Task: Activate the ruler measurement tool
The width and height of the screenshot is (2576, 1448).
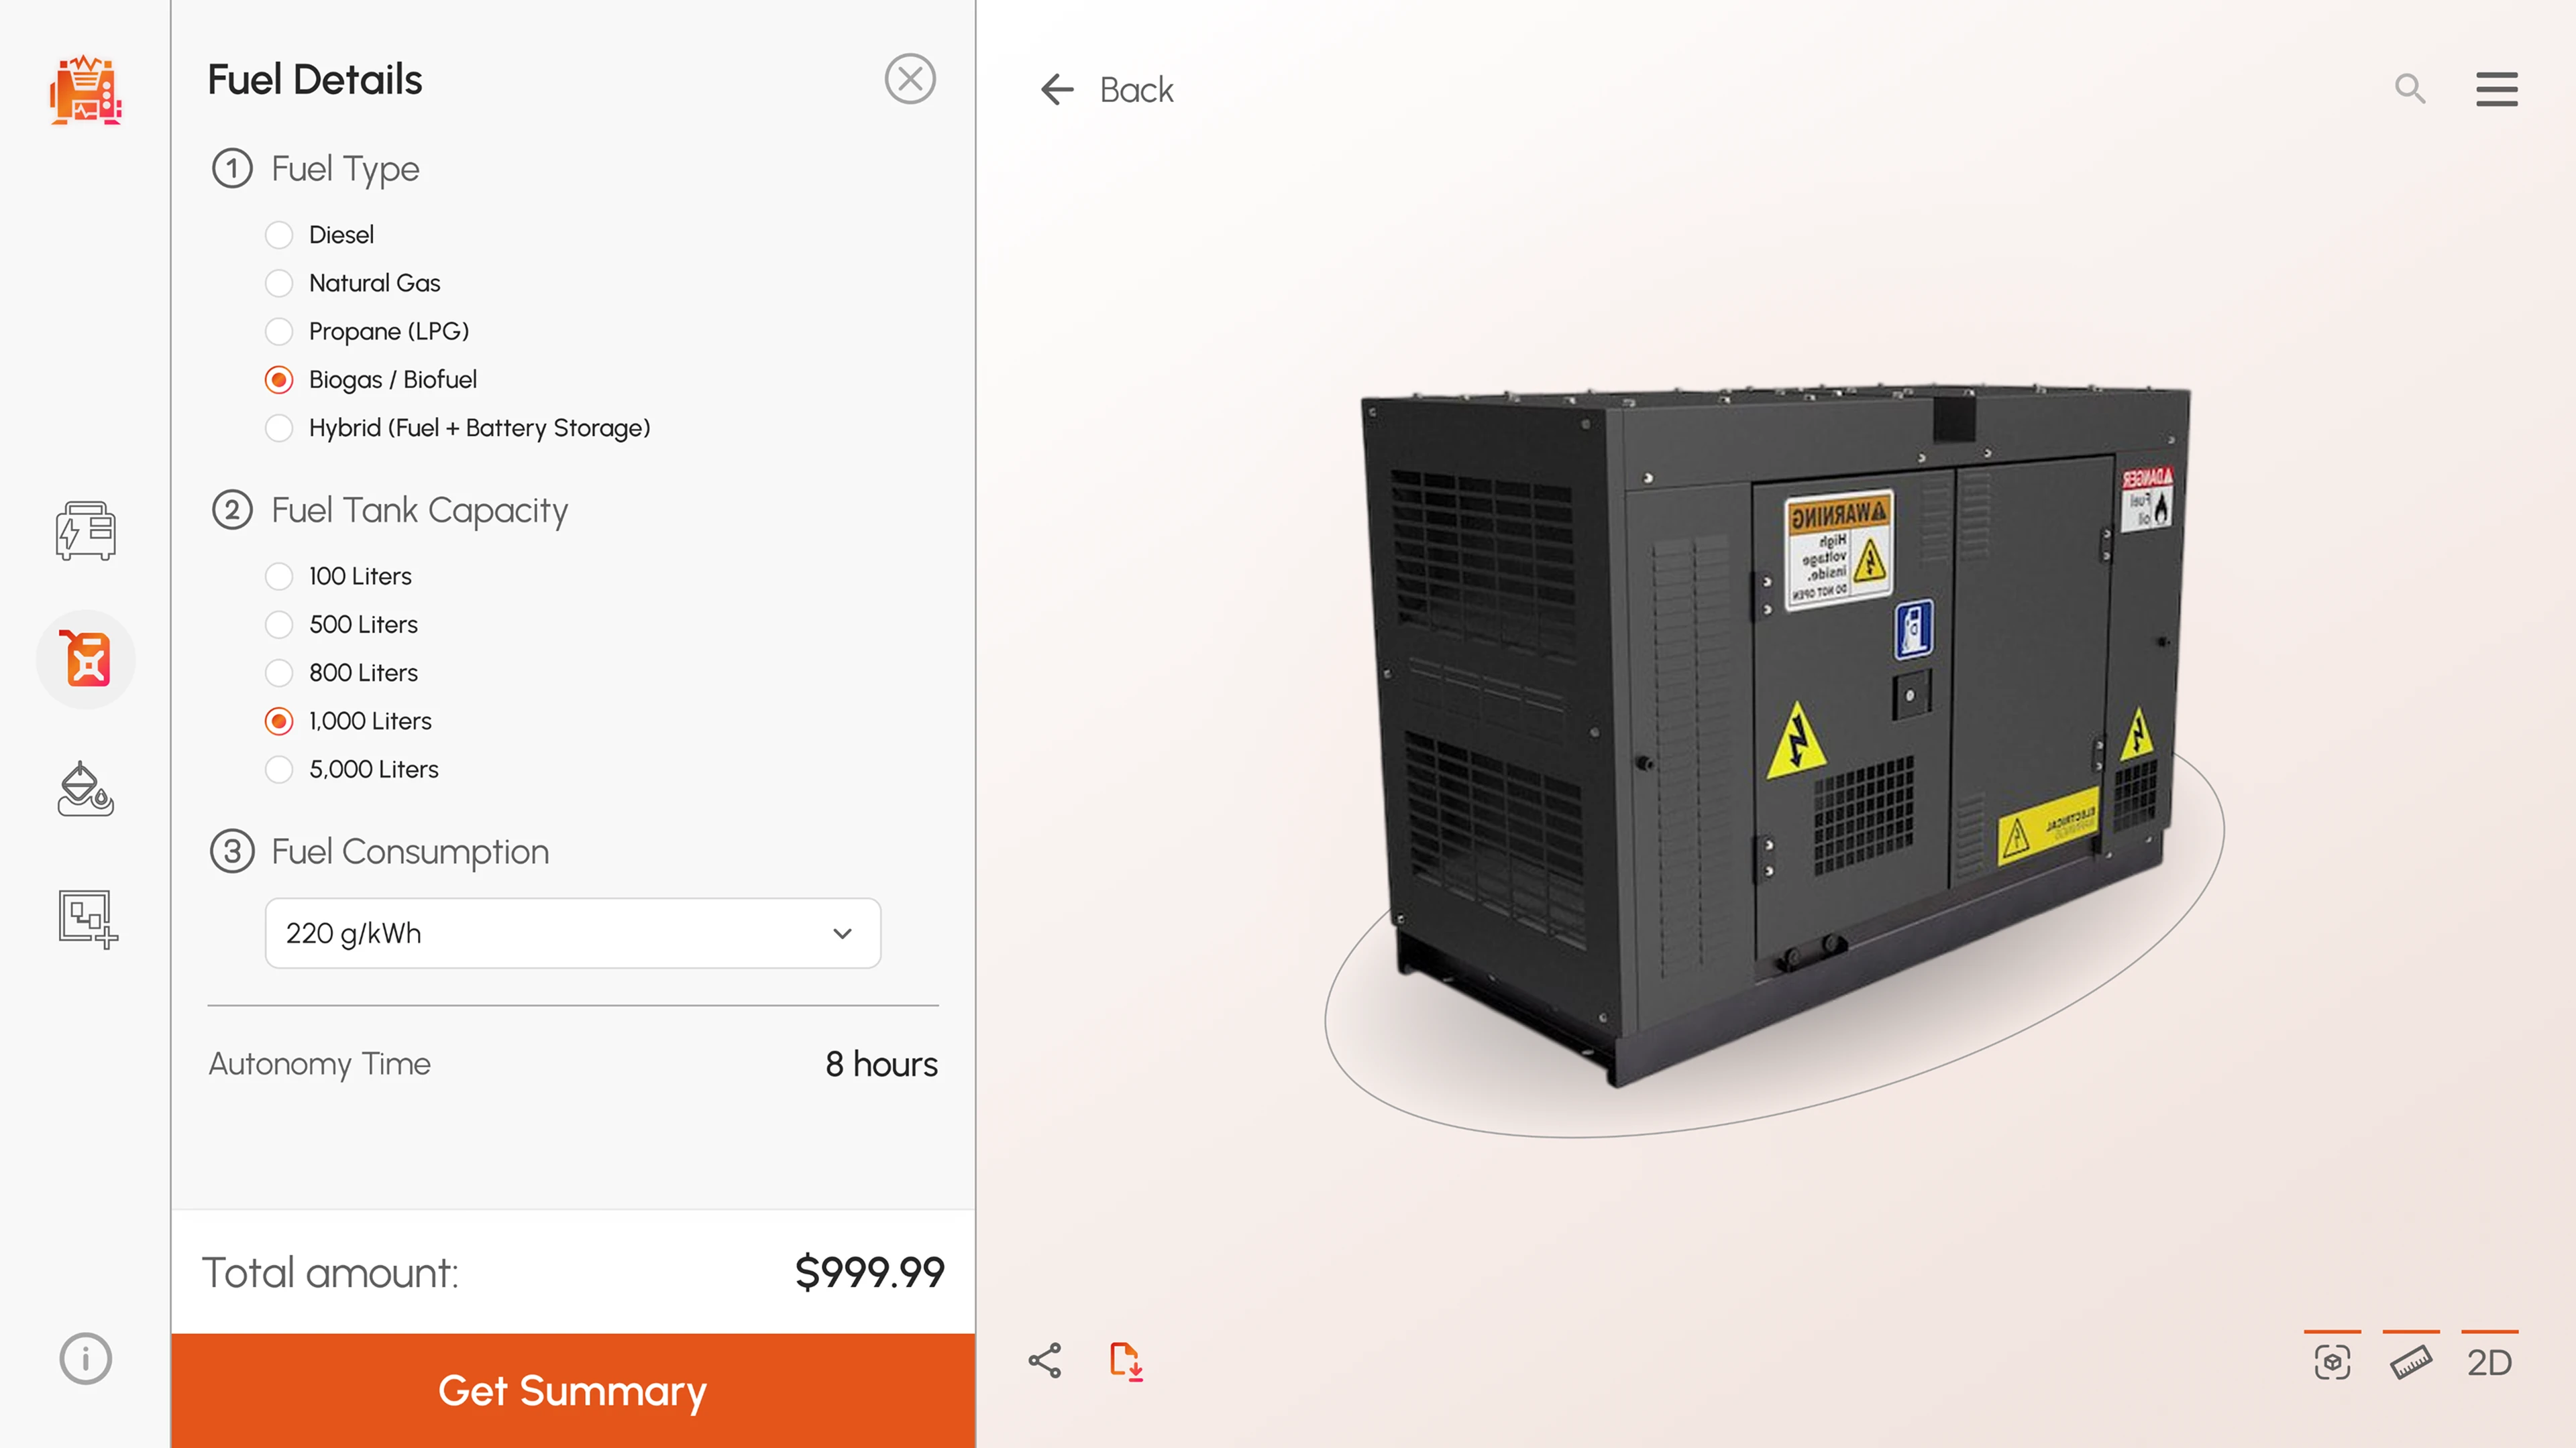Action: (2411, 1362)
